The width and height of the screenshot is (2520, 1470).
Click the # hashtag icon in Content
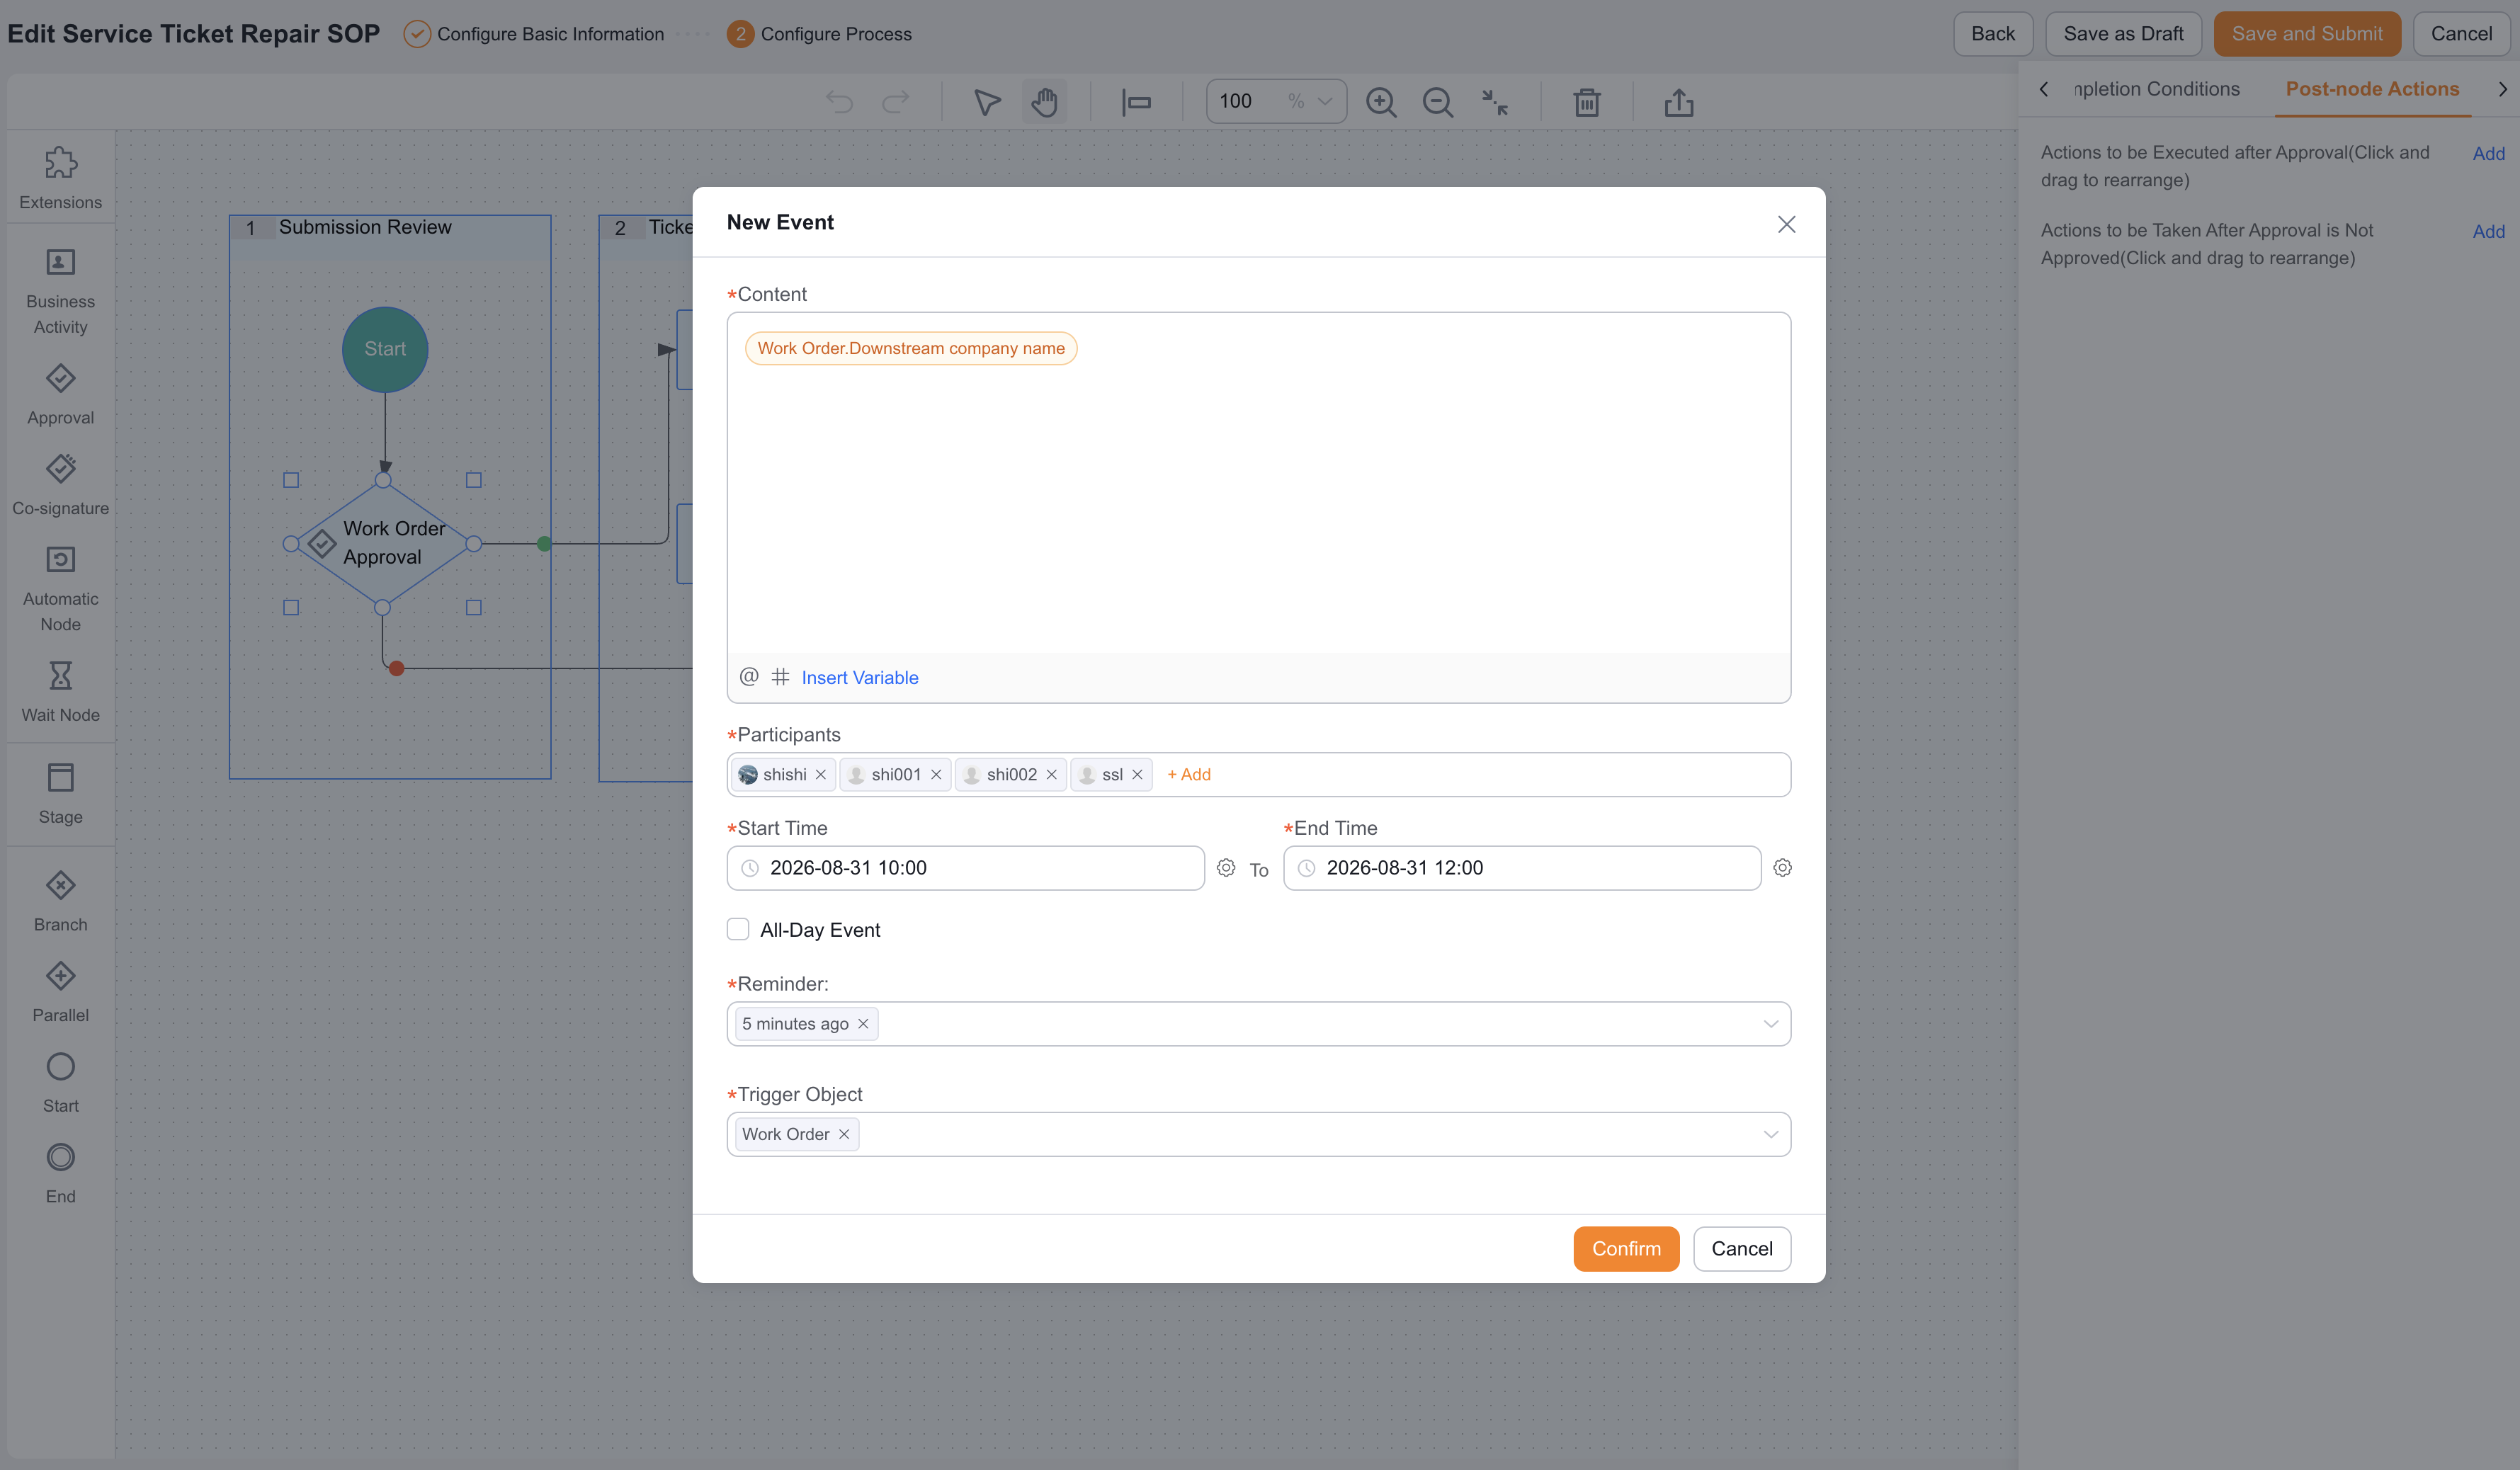click(780, 677)
